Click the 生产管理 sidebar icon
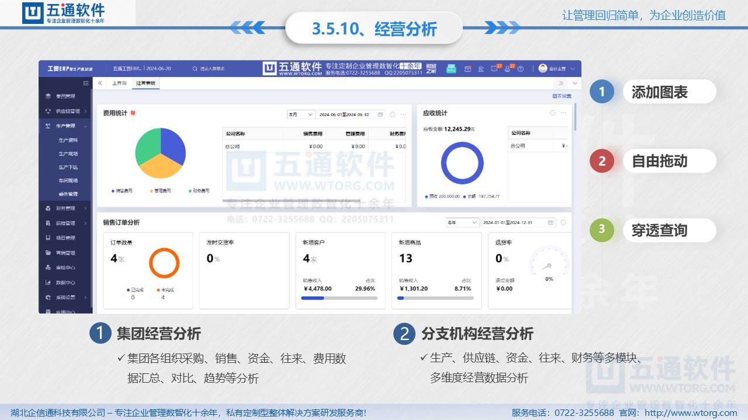Image resolution: width=748 pixels, height=420 pixels. tap(49, 125)
